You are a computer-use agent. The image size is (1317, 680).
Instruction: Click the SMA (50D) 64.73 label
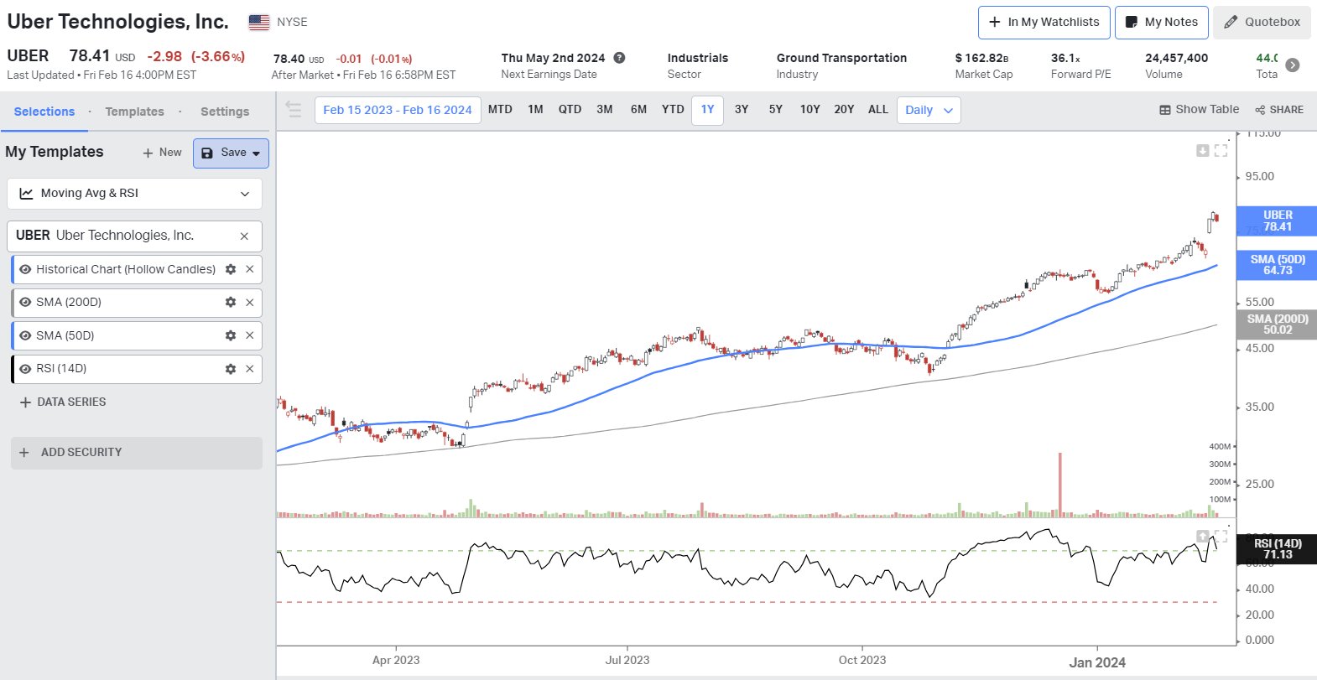(x=1277, y=265)
